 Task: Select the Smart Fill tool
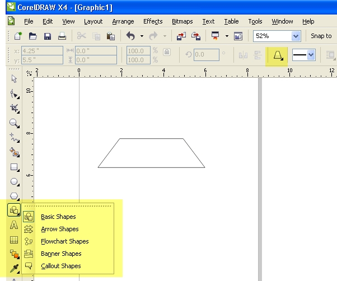[15, 152]
